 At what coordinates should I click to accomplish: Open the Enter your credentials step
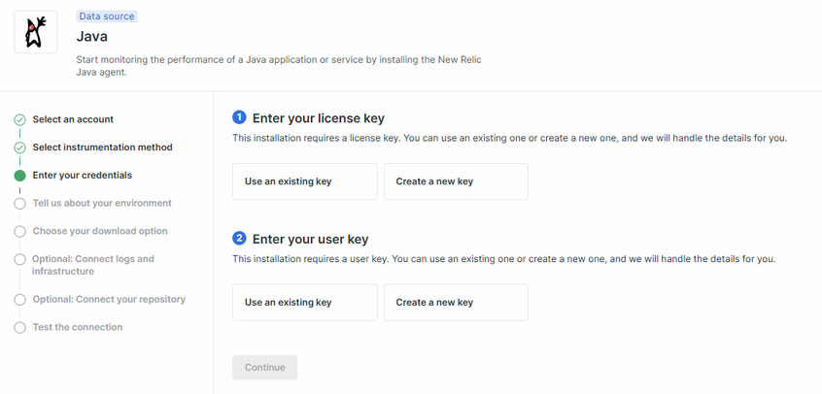coord(82,176)
